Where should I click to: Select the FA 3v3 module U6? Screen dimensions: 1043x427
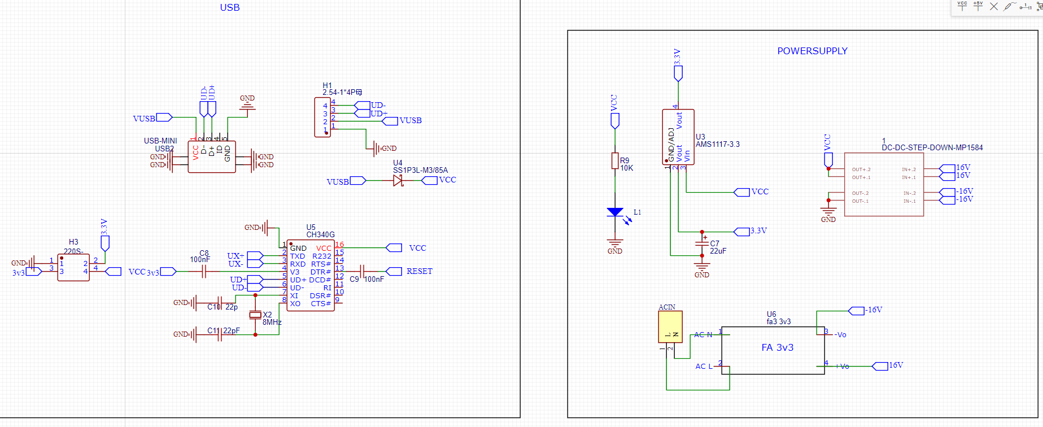pos(773,350)
